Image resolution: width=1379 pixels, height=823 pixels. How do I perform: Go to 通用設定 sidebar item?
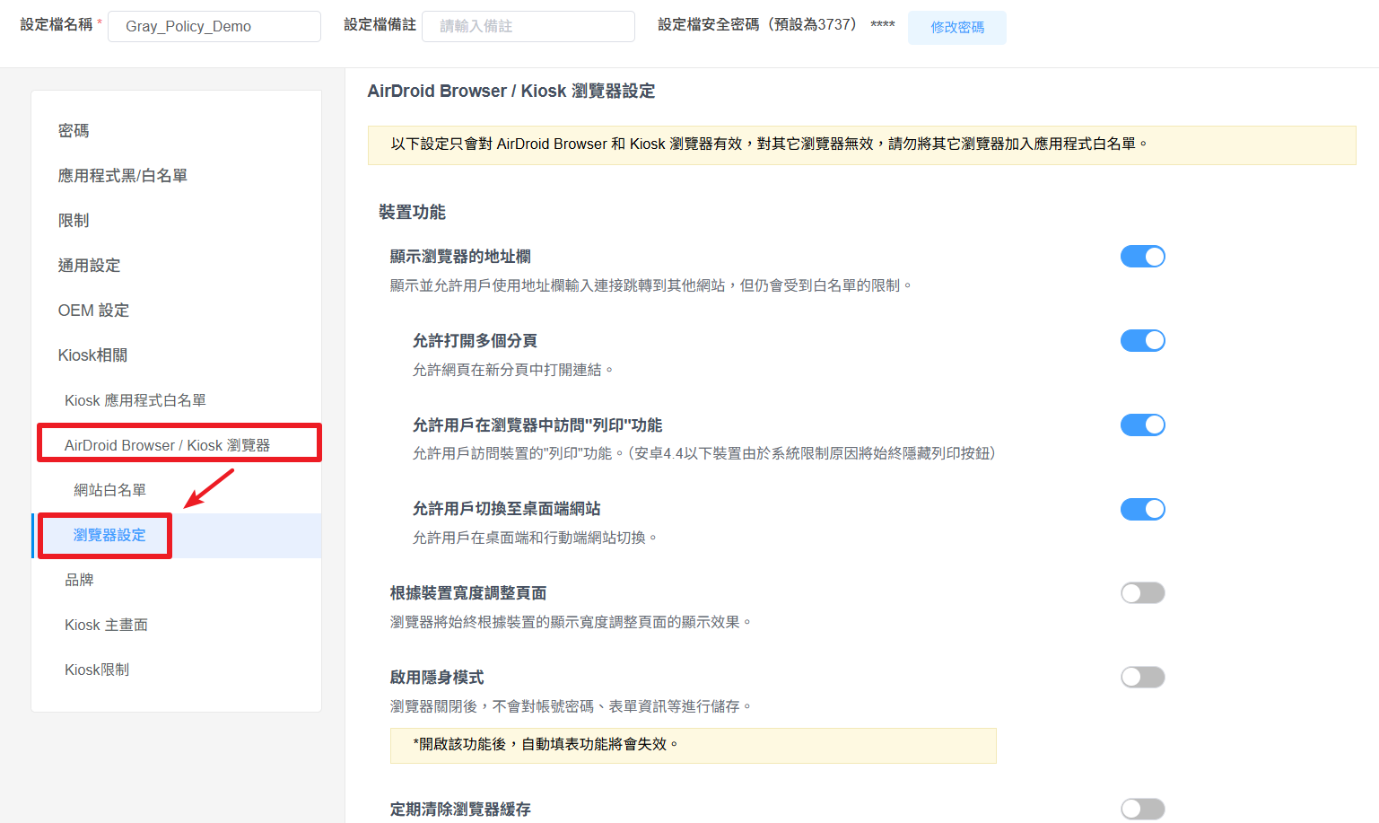click(89, 266)
